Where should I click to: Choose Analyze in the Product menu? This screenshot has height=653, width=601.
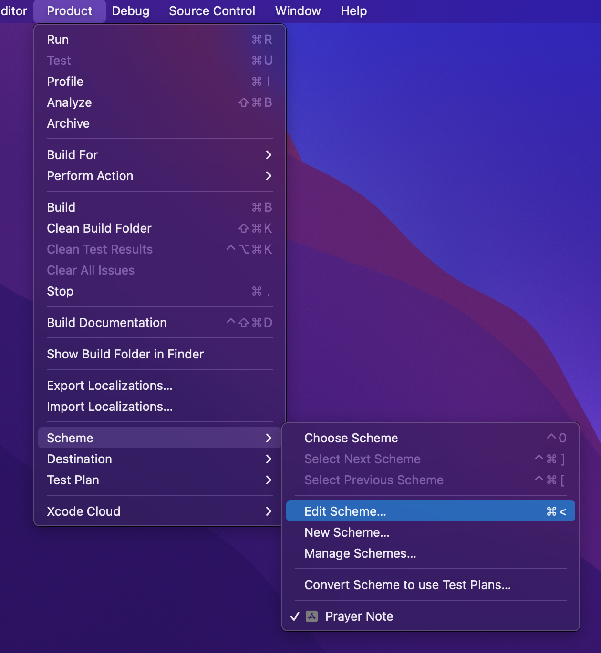[160, 102]
